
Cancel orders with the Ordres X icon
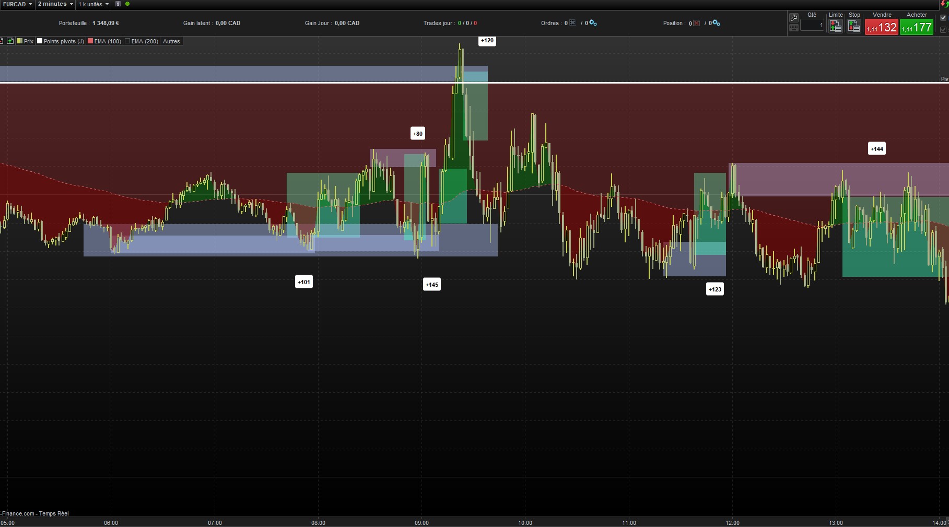(573, 23)
